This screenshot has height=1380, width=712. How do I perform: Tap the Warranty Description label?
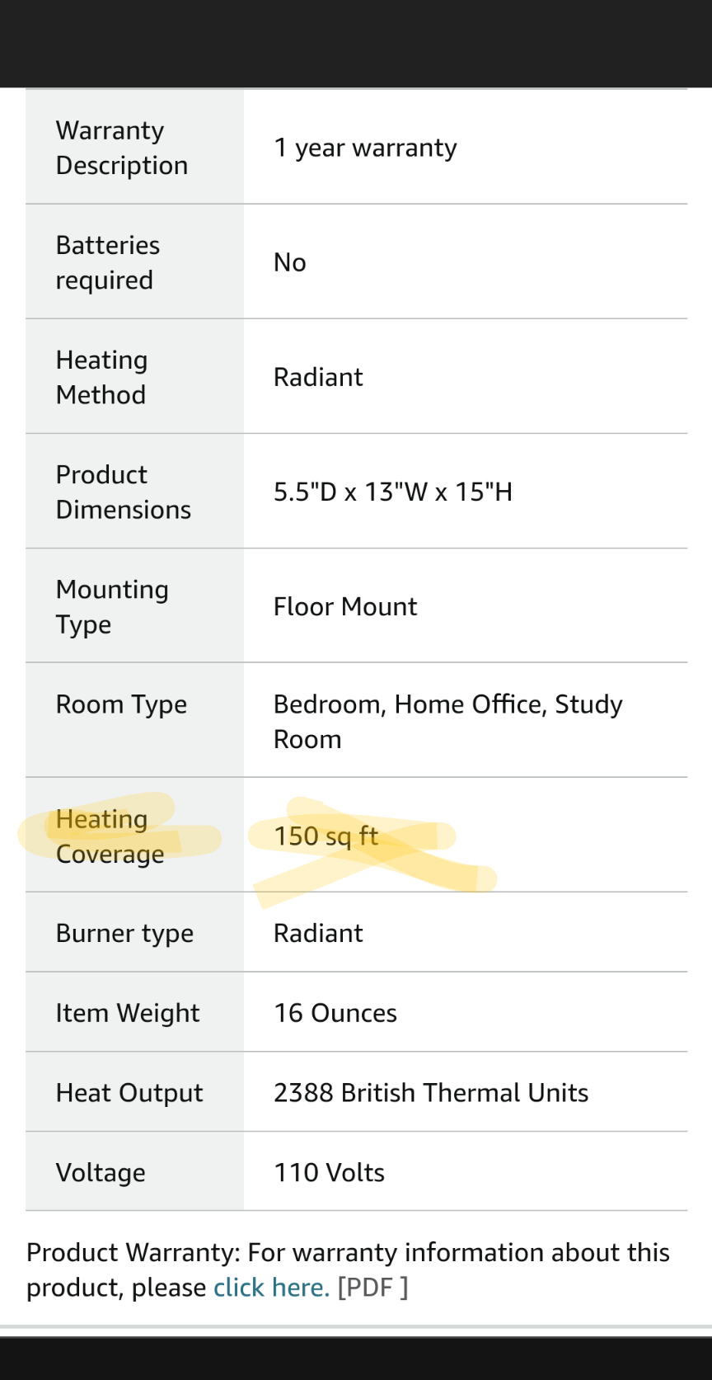coord(122,148)
